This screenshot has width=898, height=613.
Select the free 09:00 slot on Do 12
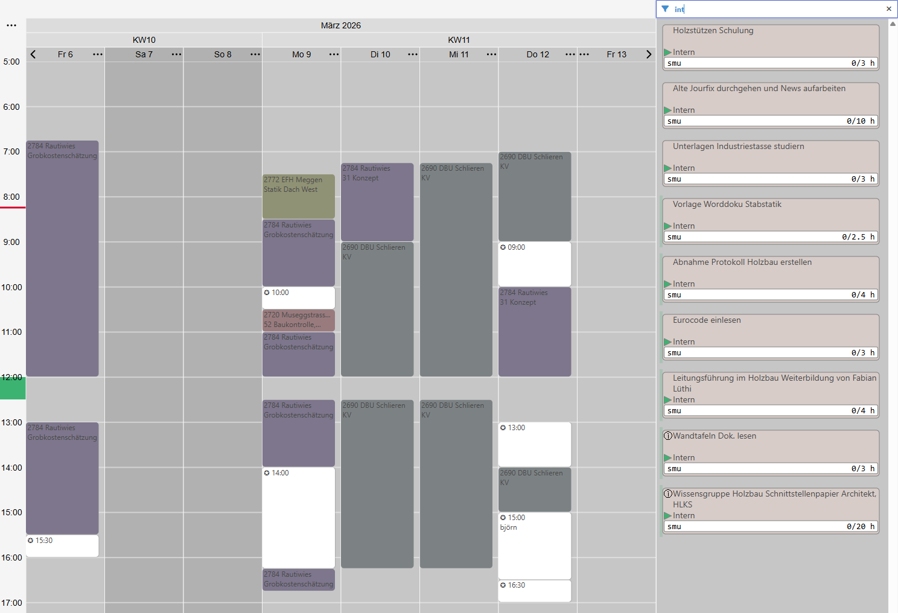point(534,264)
